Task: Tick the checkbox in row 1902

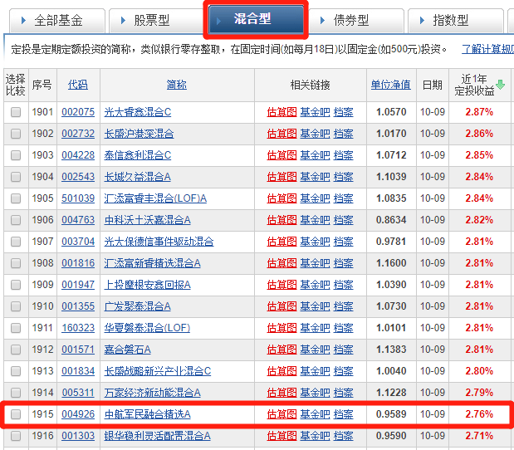Action: 16,134
